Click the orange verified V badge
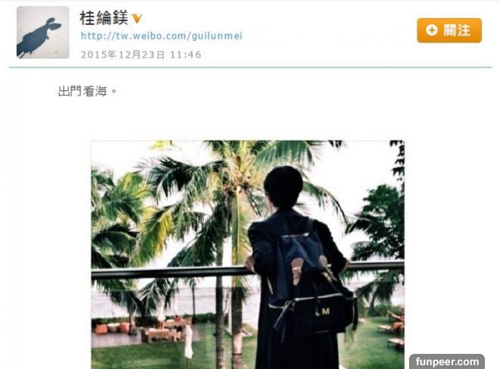 [136, 19]
